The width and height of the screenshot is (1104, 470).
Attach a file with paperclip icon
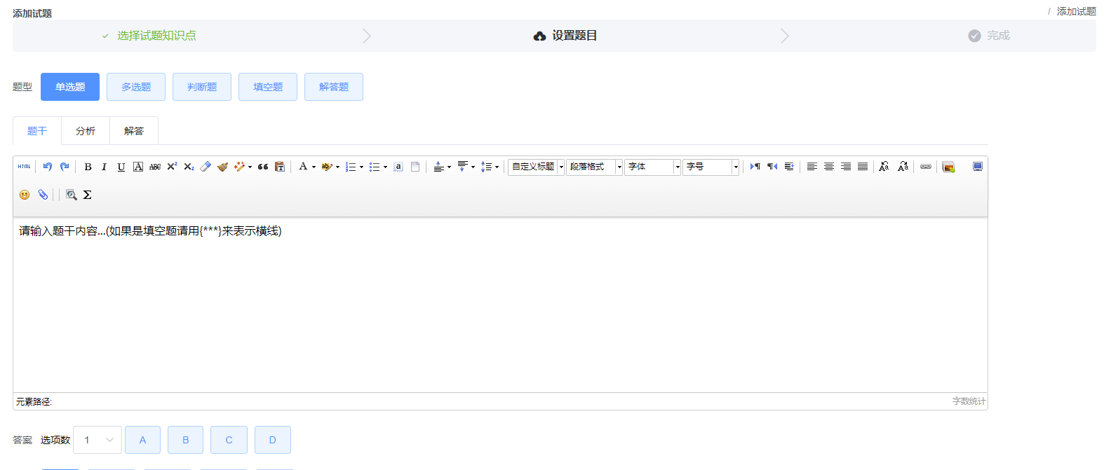pos(43,195)
